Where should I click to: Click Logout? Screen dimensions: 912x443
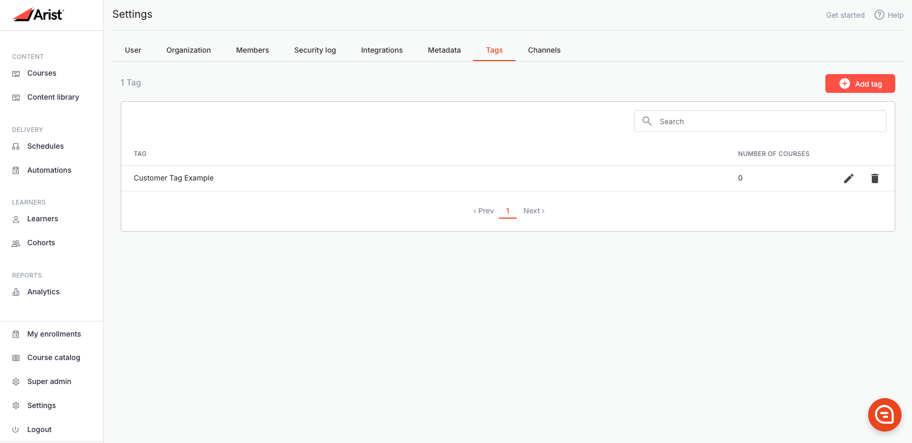click(x=39, y=429)
